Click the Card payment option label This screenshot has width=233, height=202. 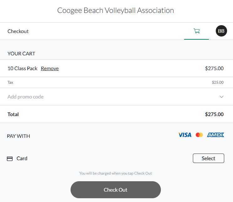[x=22, y=159]
